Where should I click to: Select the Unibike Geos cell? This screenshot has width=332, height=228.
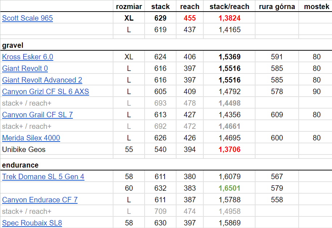point(24,149)
